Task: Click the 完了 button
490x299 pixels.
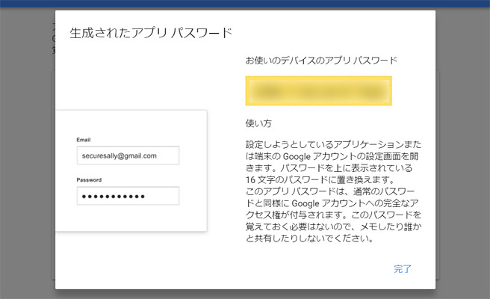Action: point(403,269)
